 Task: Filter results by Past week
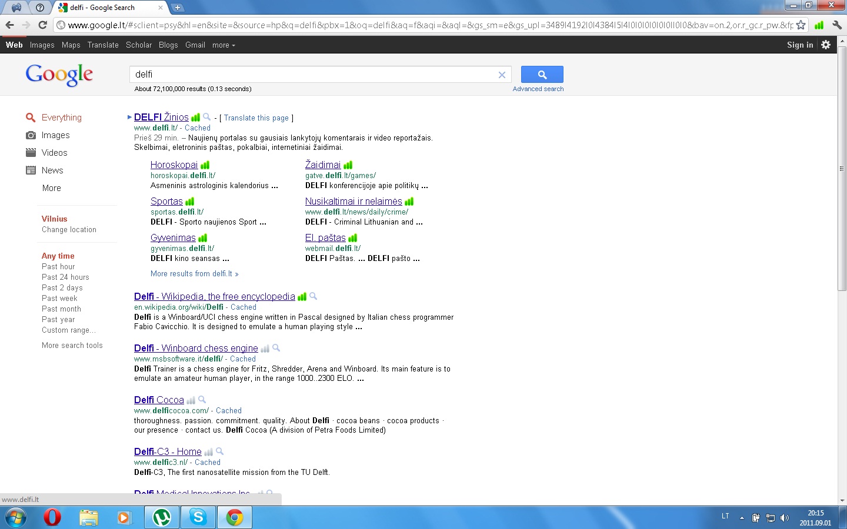tap(59, 299)
